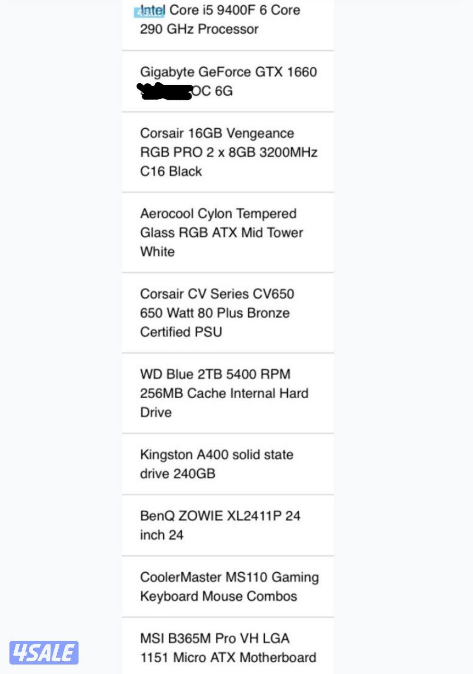
Task: Open the Corsair 16GB Vengeance RGB entry
Action: pyautogui.click(x=228, y=152)
